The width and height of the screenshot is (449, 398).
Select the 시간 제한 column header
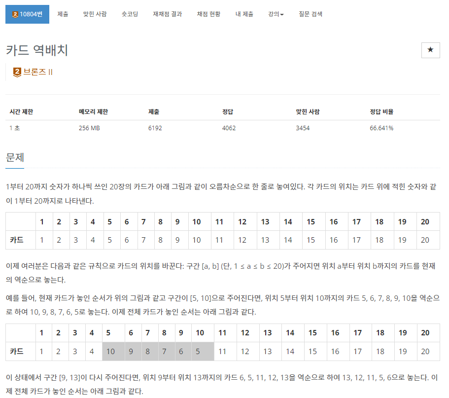[x=22, y=112]
